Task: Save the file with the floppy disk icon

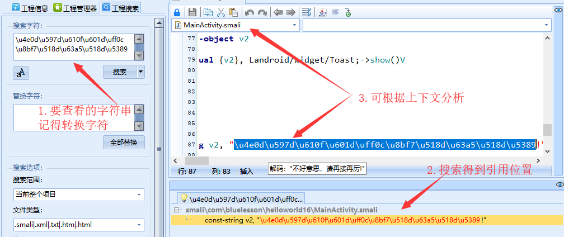Action: 192,12
